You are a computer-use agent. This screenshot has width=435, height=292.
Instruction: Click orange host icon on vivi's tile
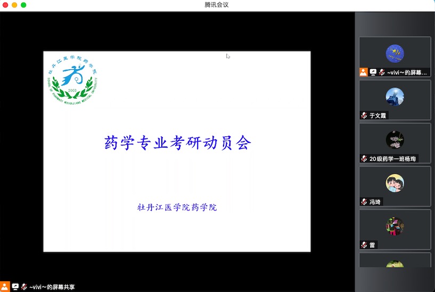point(363,72)
